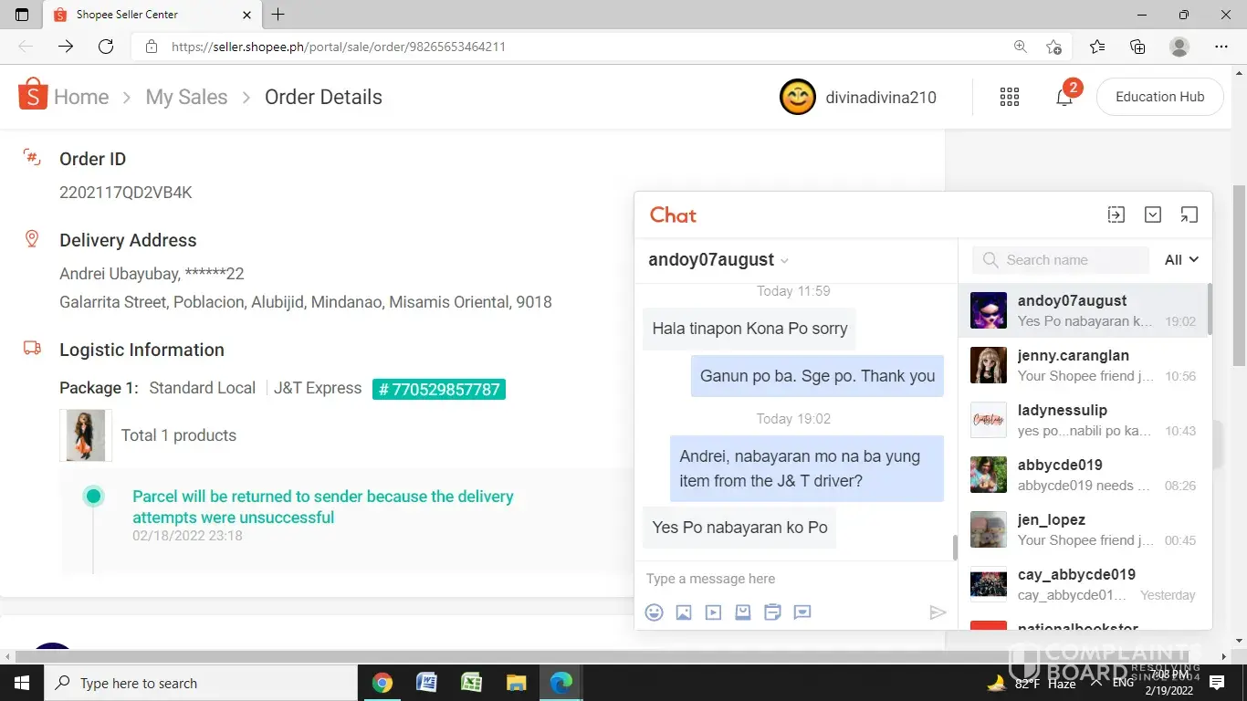Open the Windows action center notifications

pyautogui.click(x=1217, y=683)
